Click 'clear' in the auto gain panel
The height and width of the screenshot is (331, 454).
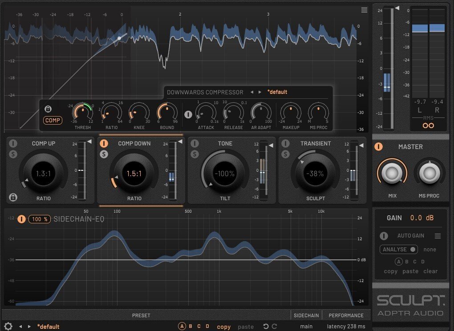pyautogui.click(x=430, y=271)
